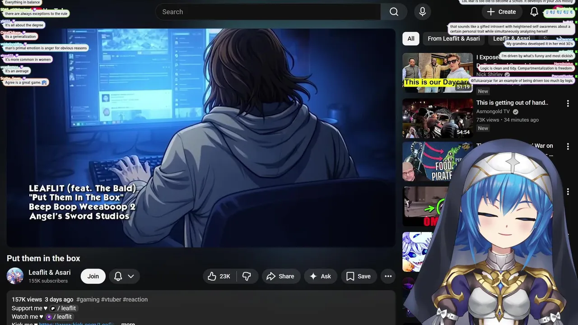
Task: Click the #reaction hashtag
Action: tap(135, 299)
